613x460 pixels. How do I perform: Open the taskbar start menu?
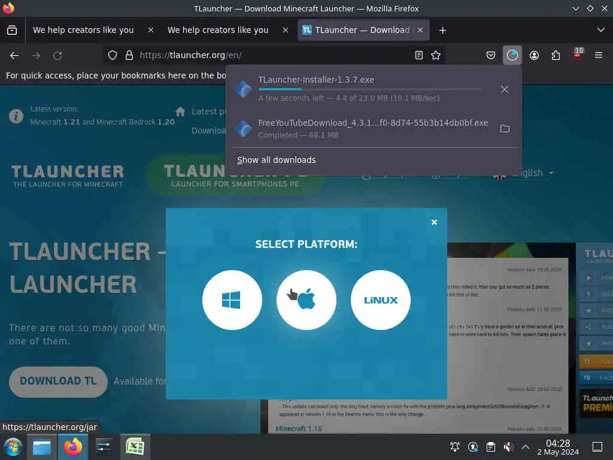13,447
